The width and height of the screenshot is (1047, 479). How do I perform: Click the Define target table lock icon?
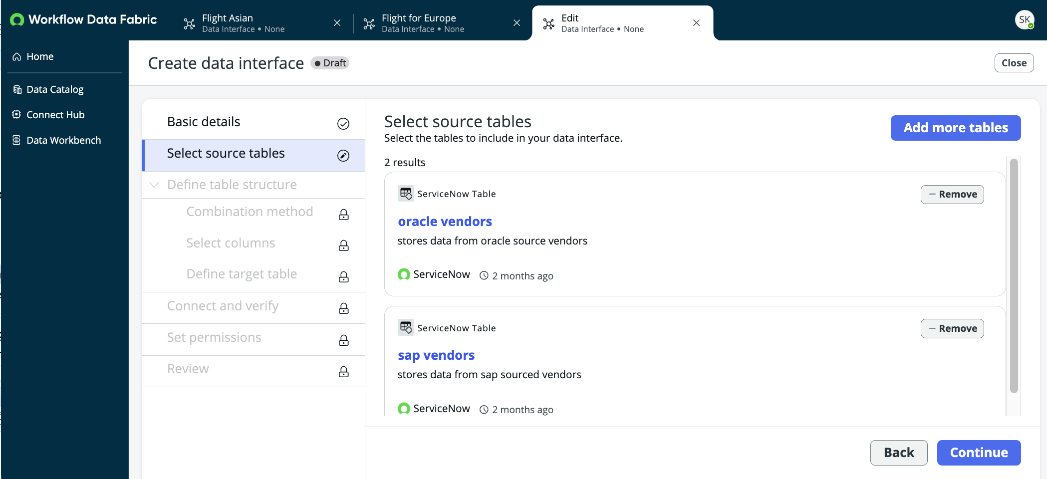[344, 277]
